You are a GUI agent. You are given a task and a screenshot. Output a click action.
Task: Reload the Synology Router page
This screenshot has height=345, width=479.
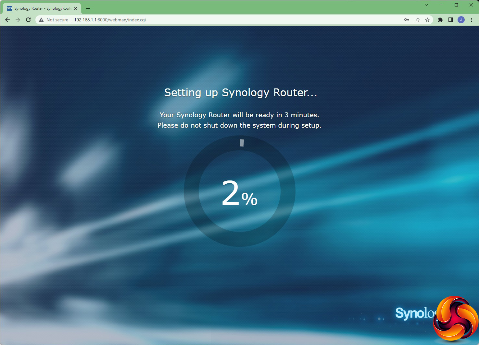tap(28, 20)
